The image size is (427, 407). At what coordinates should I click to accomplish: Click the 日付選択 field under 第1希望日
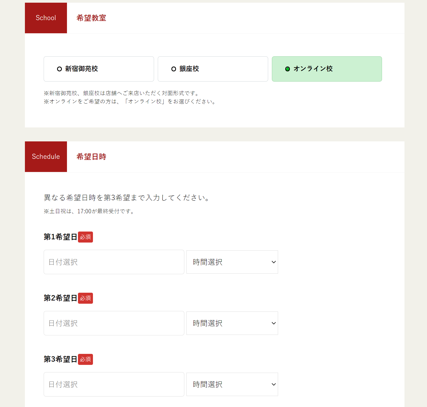pyautogui.click(x=114, y=262)
